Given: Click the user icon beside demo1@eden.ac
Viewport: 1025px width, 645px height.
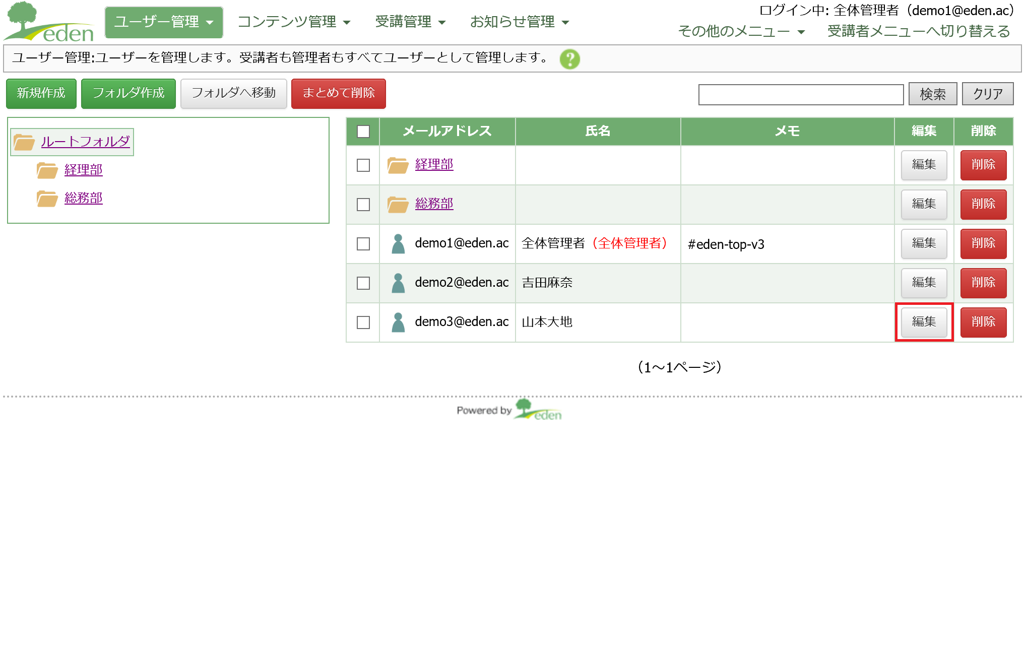Looking at the screenshot, I should pos(398,244).
